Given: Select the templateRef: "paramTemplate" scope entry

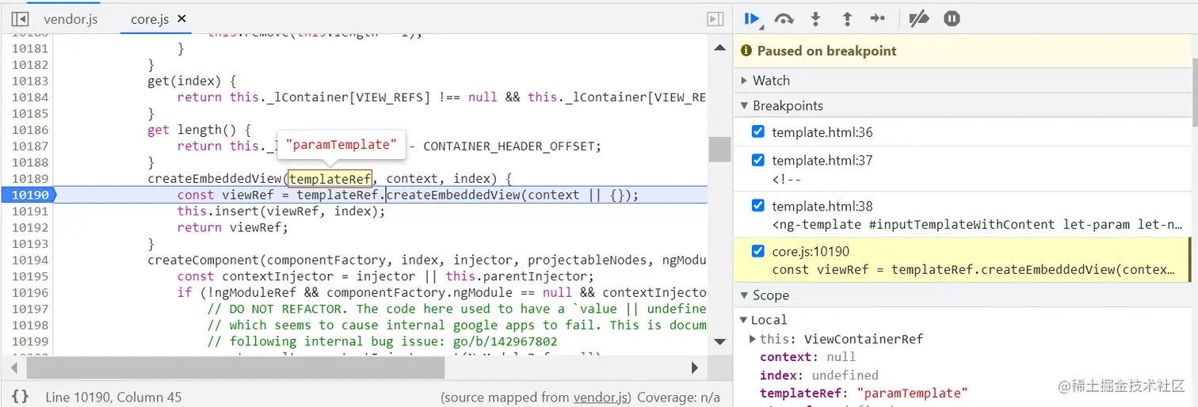Looking at the screenshot, I should click(864, 394).
